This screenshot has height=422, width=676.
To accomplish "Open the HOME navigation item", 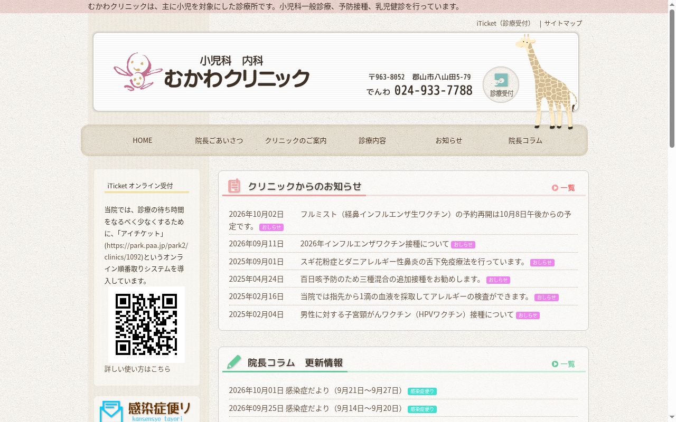I will point(143,140).
